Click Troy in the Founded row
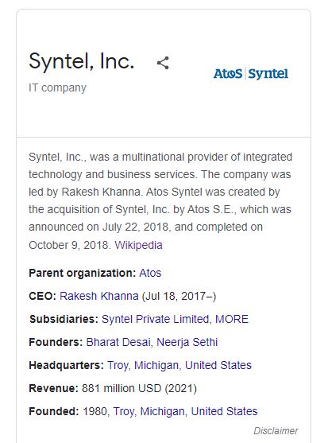The image size is (328, 443). click(x=124, y=411)
